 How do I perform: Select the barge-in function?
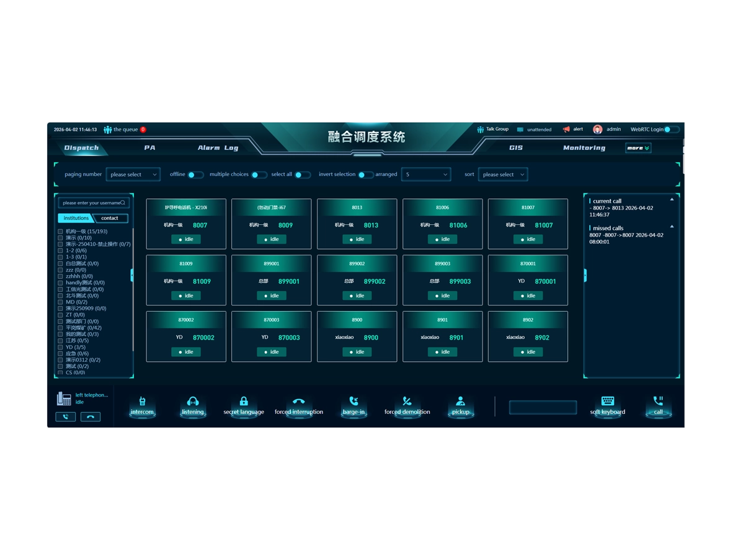coord(353,405)
